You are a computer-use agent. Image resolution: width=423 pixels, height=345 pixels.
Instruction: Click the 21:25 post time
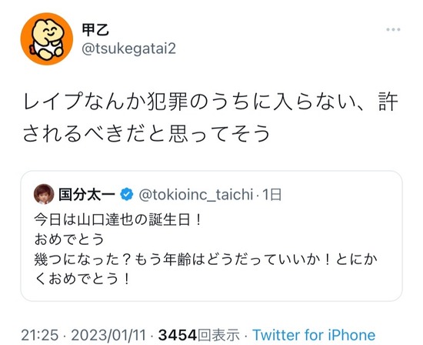40,335
